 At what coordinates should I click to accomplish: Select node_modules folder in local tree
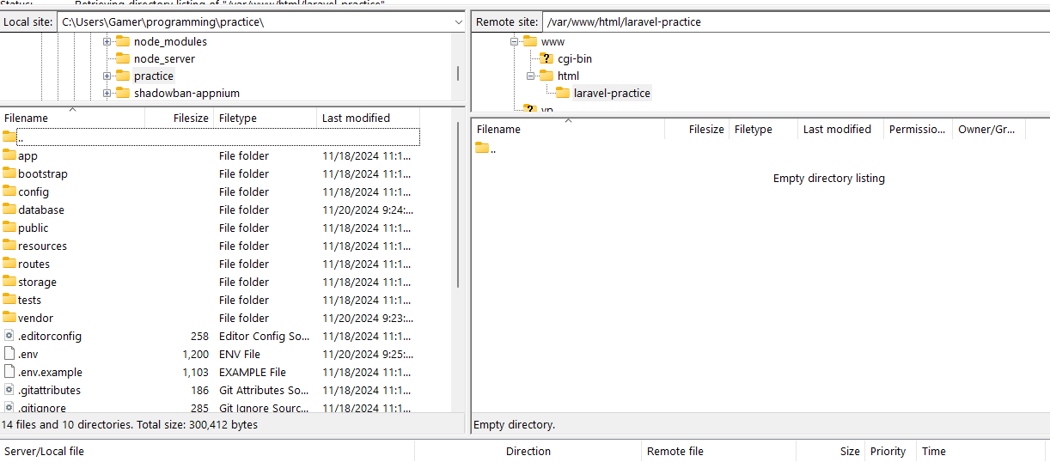pyautogui.click(x=170, y=41)
